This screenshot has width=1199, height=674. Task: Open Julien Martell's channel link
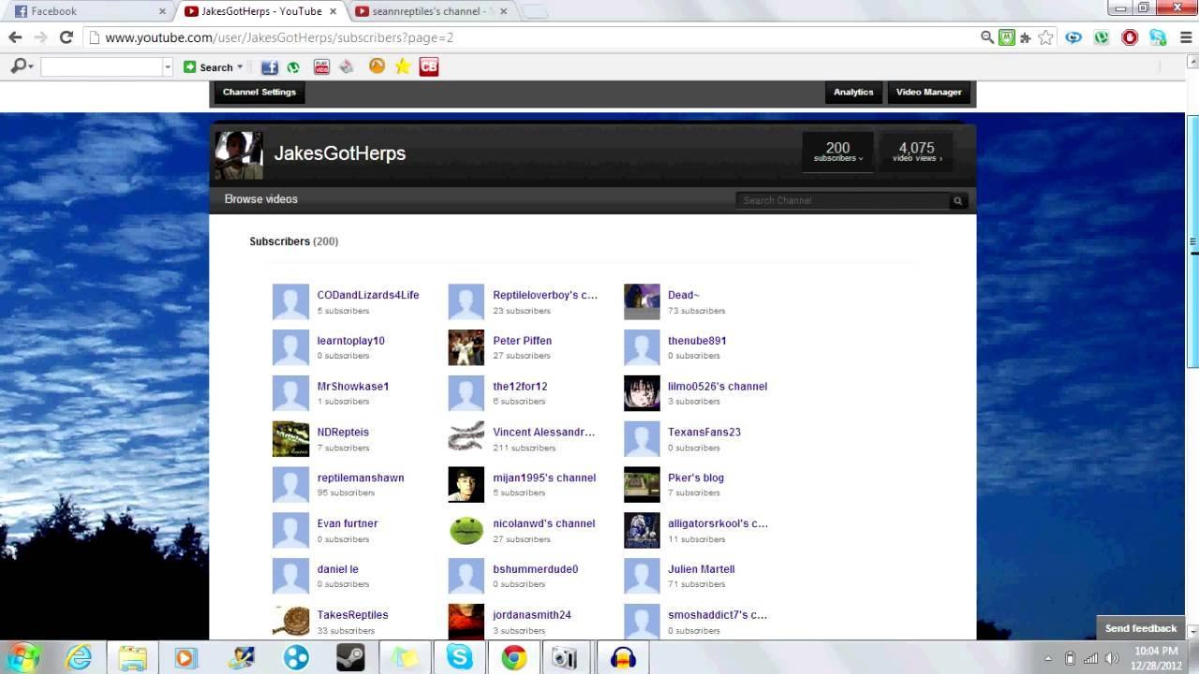coord(702,569)
